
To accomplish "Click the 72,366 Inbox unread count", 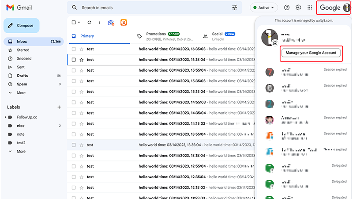I will [x=56, y=42].
